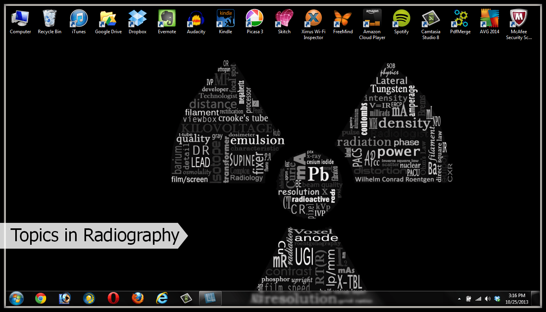Launch Opera from the taskbar
The width and height of the screenshot is (546, 312).
(x=113, y=298)
